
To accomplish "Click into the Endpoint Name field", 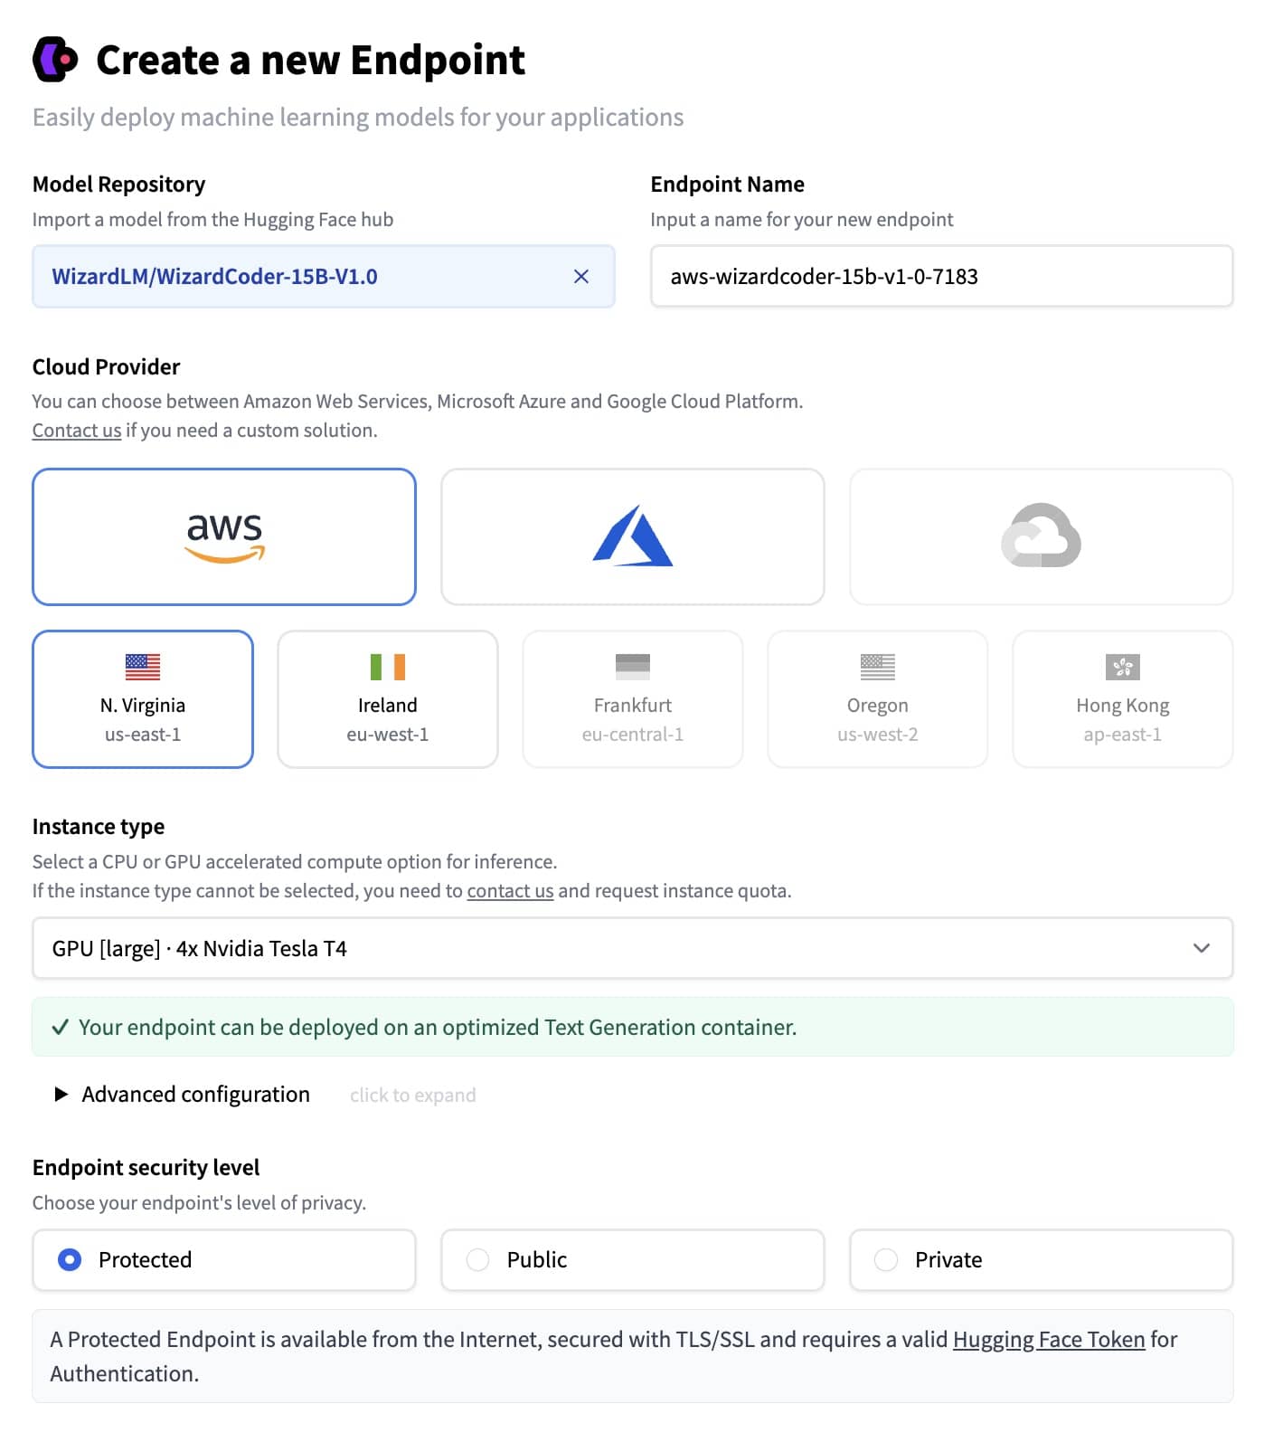I will tap(940, 277).
